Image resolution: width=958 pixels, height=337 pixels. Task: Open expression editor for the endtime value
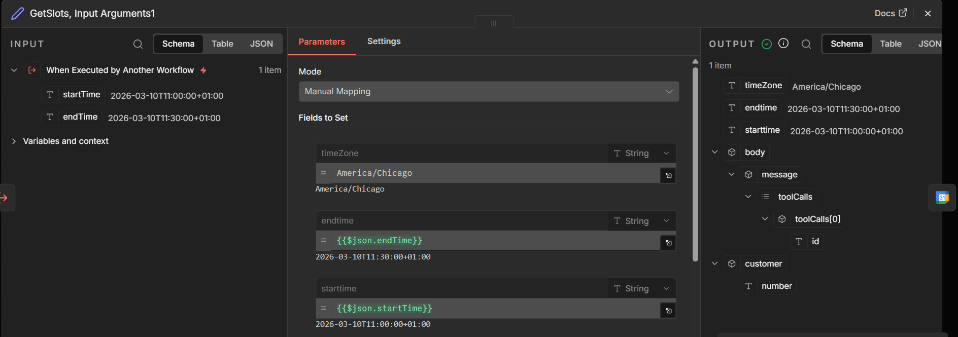(x=669, y=243)
